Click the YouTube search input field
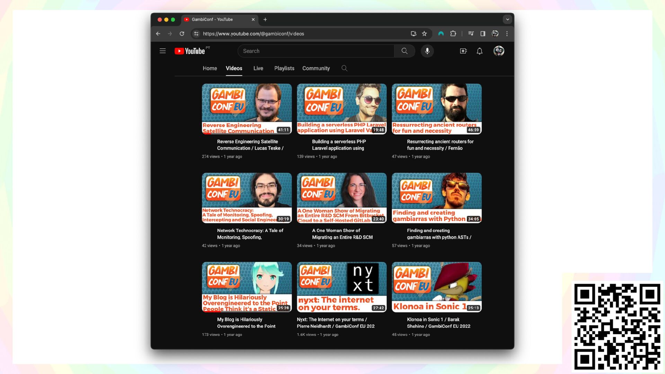665x374 pixels. (316, 51)
